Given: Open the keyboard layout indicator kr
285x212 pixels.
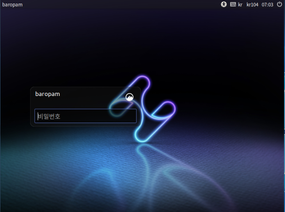Looking at the screenshot, I should (236, 4).
